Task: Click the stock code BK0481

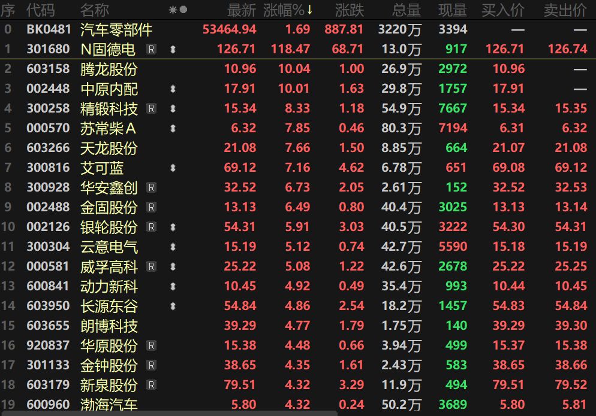Action: click(x=49, y=29)
